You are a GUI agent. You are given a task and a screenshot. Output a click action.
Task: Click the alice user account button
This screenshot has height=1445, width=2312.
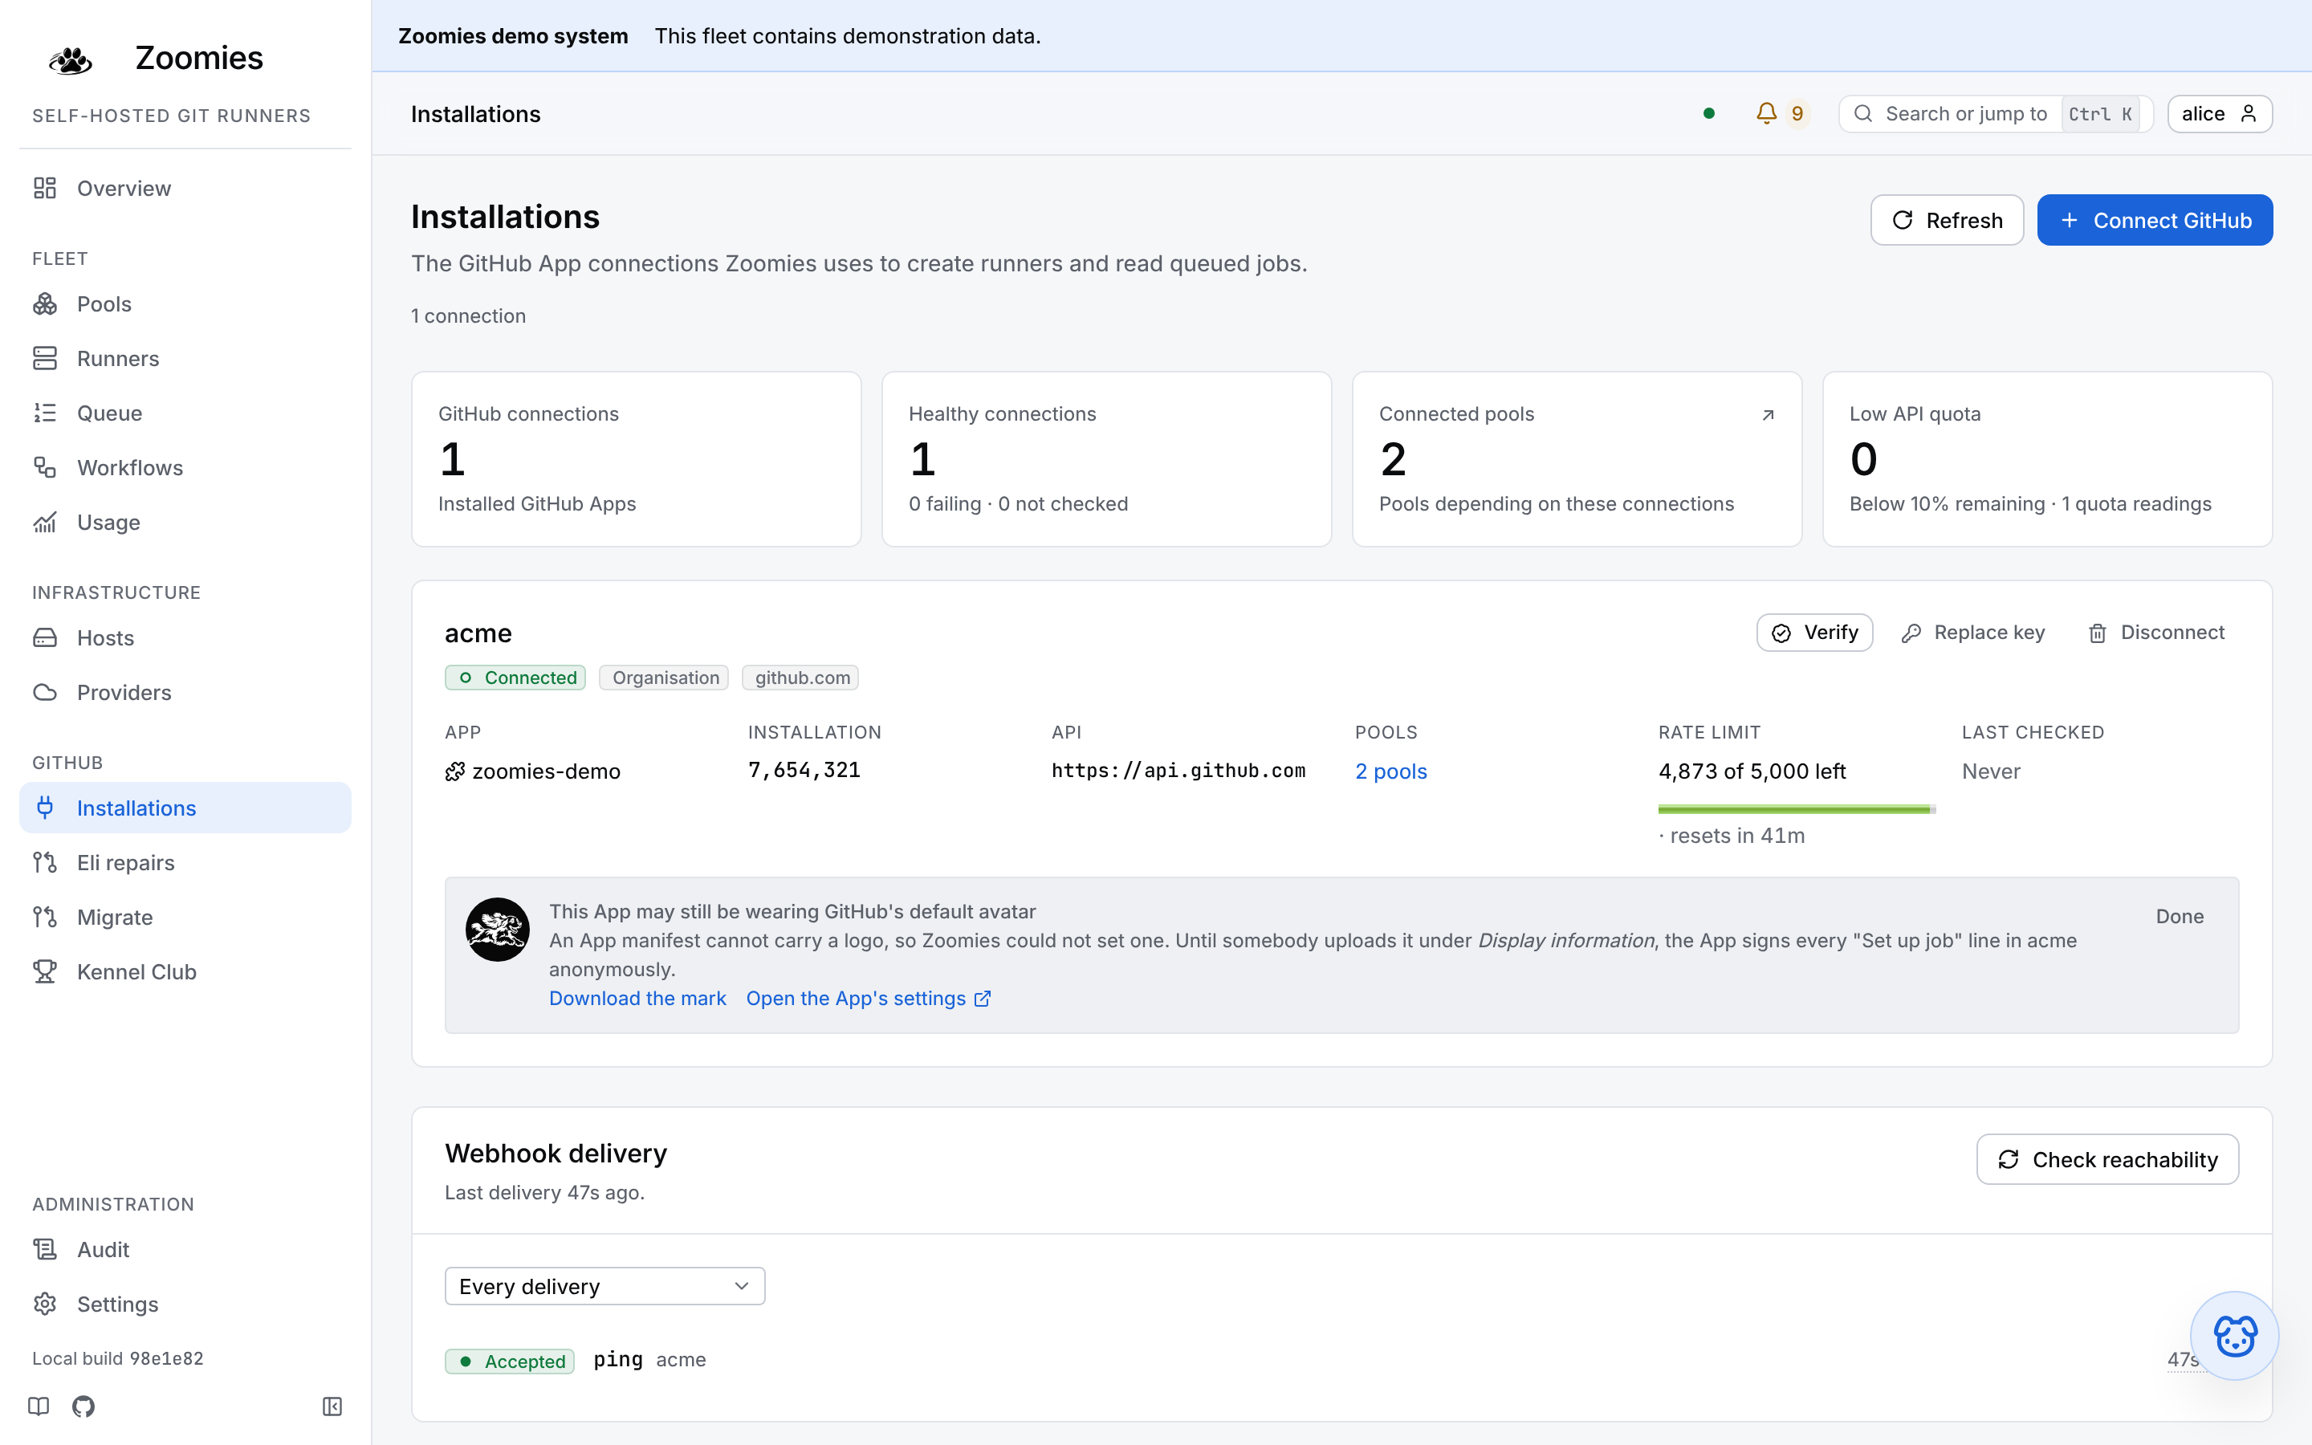tap(2220, 114)
